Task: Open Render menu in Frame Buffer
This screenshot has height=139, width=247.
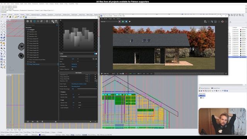Action: click(x=105, y=19)
